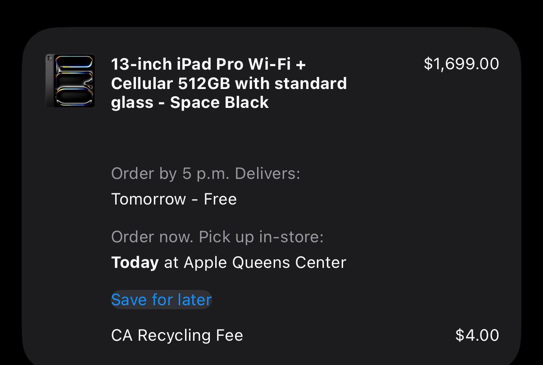543x365 pixels.
Task: Tap the rear camera on iPad thumbnail
Action: (50, 58)
